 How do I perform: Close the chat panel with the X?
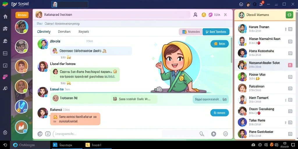pyautogui.click(x=226, y=15)
